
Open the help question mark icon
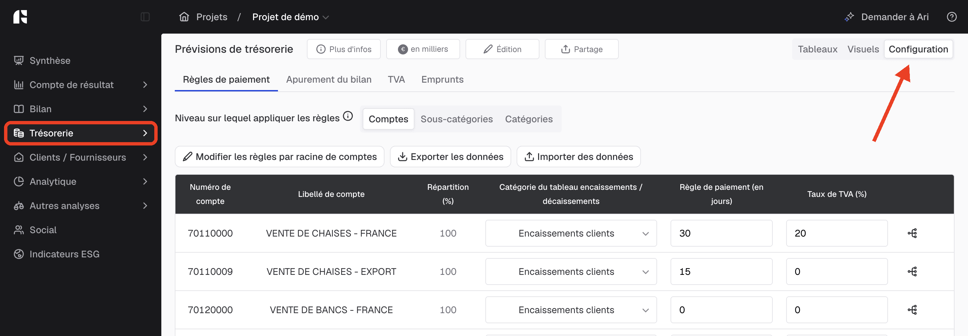[952, 17]
